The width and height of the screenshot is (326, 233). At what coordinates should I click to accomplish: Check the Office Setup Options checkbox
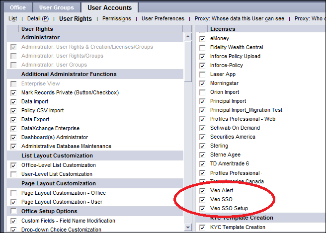click(13, 211)
